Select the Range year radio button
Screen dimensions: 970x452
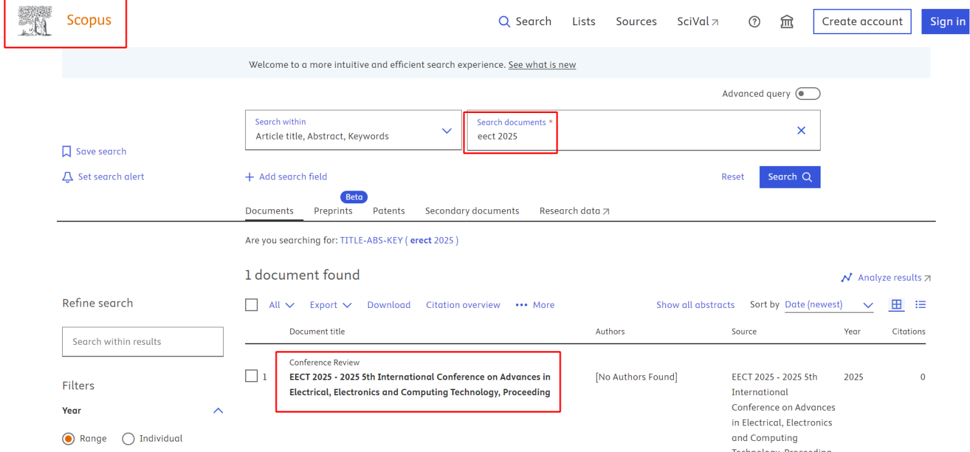pyautogui.click(x=69, y=439)
